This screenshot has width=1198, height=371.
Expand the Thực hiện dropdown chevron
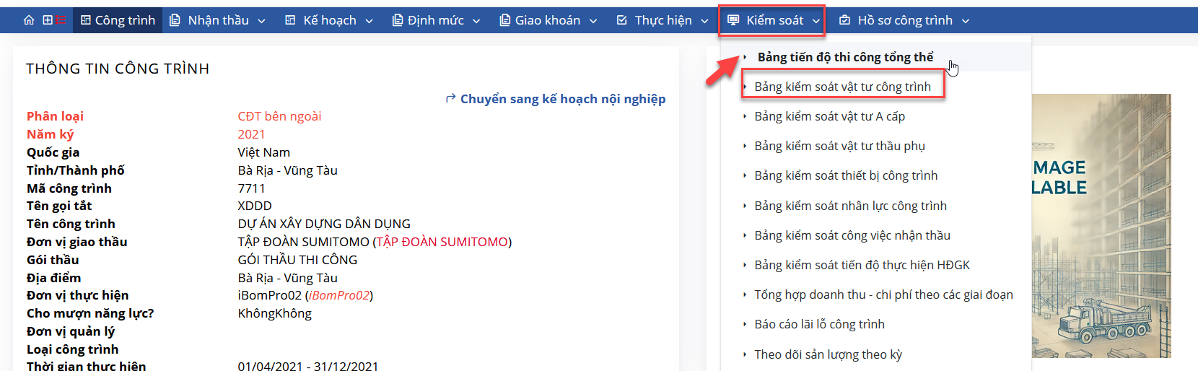[704, 21]
